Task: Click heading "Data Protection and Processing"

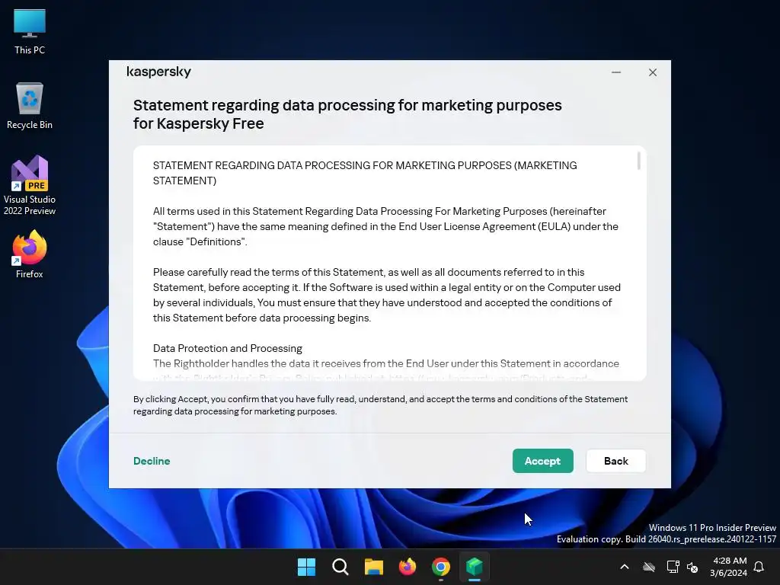Action: pyautogui.click(x=227, y=348)
